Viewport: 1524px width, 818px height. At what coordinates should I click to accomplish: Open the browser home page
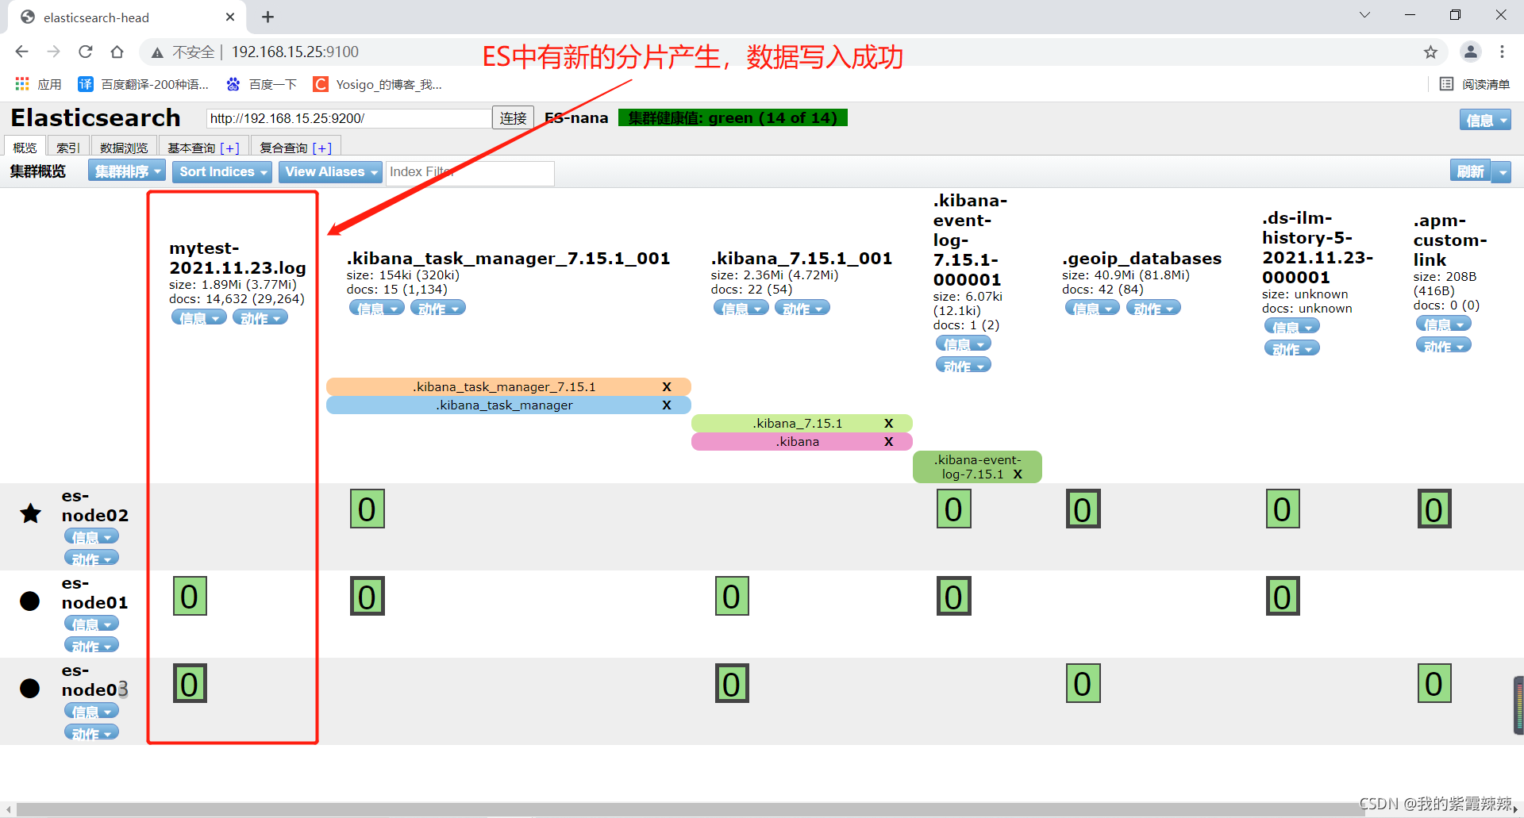click(x=117, y=52)
